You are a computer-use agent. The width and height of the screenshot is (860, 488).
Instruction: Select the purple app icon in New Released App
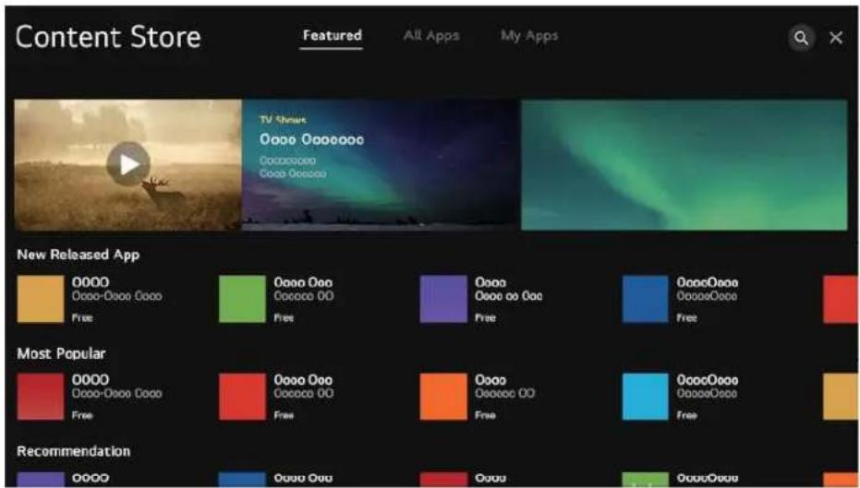pyautogui.click(x=443, y=299)
